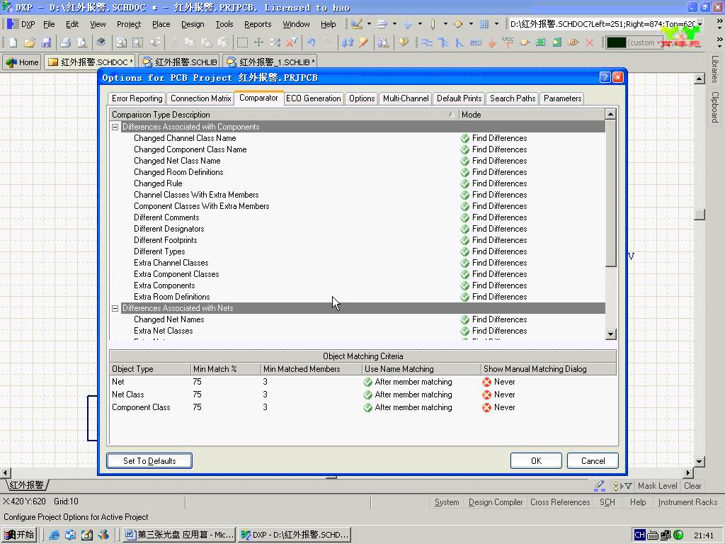The height and width of the screenshot is (544, 725).
Task: Expand the drawing tools dropdown arrow
Action: tap(369, 24)
